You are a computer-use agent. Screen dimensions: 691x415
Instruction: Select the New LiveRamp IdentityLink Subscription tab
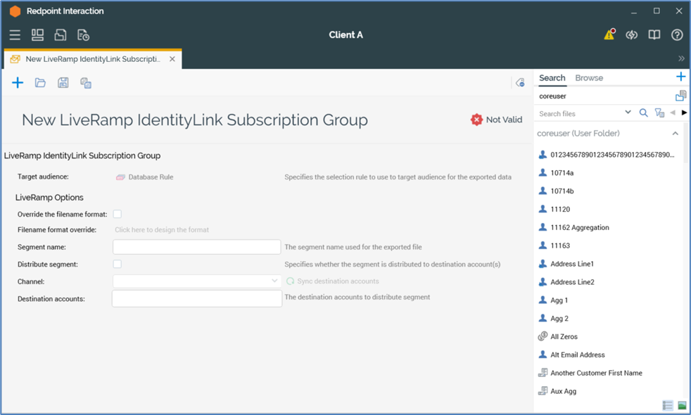tap(91, 59)
